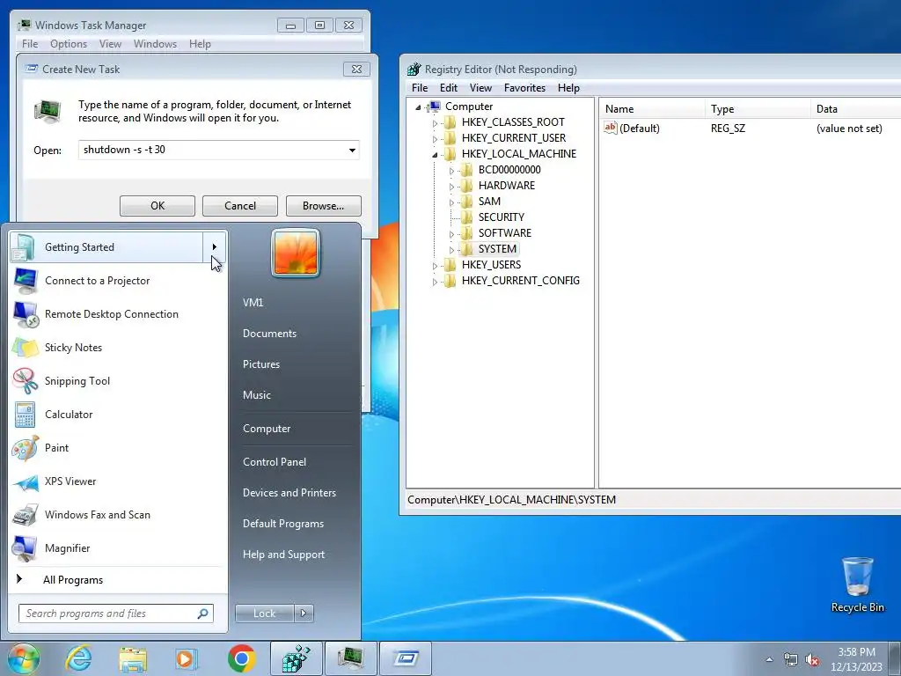Click Cancel in Create New Task

[240, 206]
